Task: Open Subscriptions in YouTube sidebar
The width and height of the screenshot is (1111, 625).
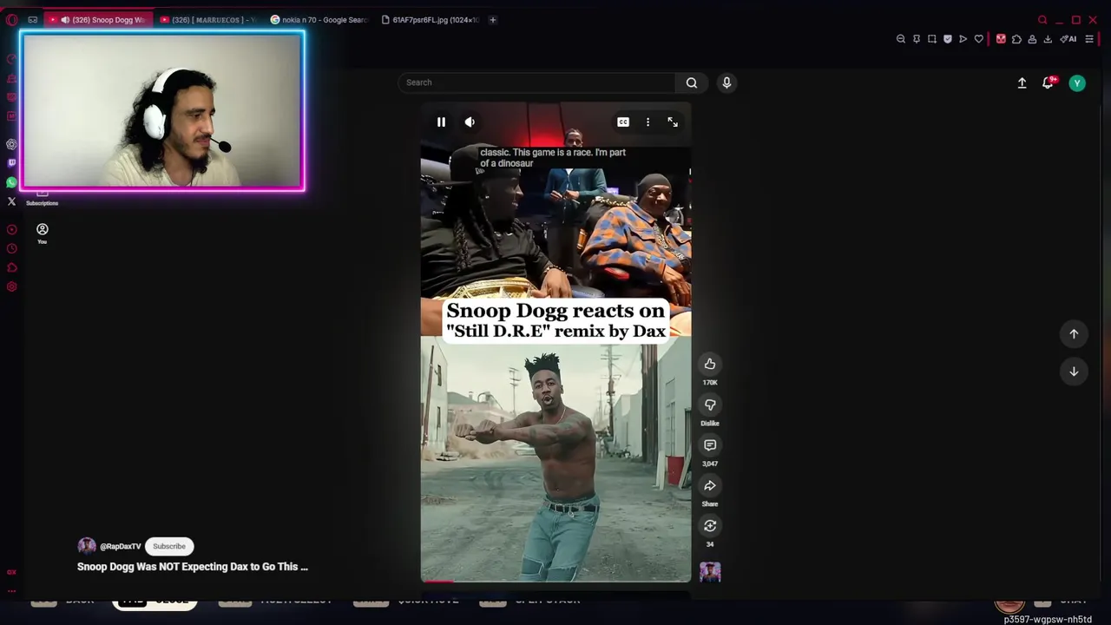Action: point(42,200)
